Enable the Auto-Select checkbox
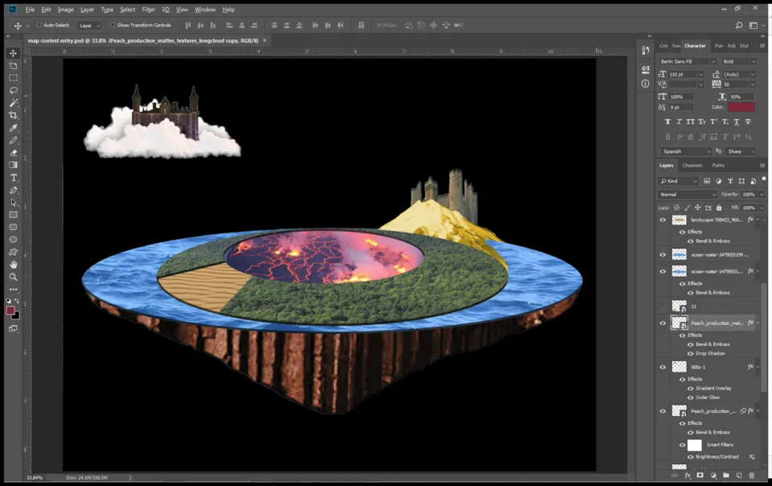The height and width of the screenshot is (486, 772). click(39, 25)
